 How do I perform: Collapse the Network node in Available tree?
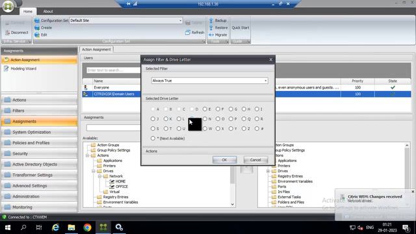point(99,176)
